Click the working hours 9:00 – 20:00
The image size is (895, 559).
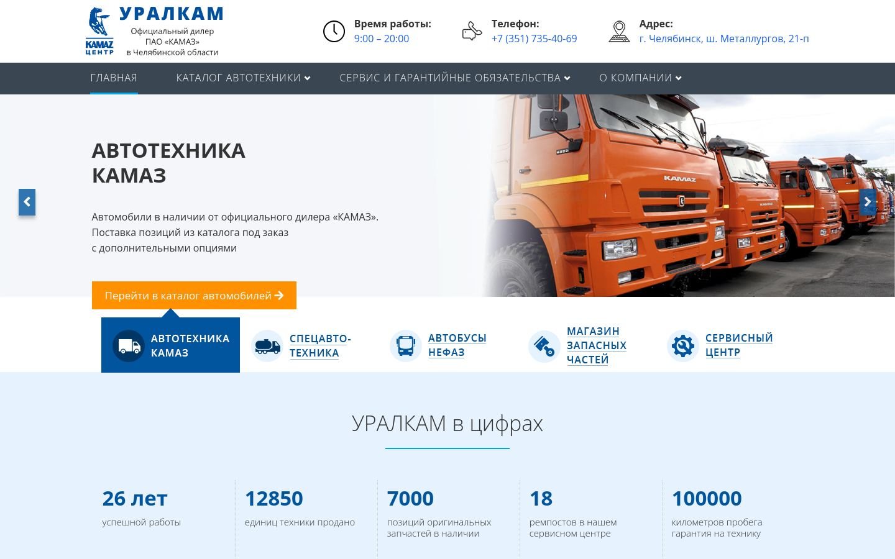[382, 39]
